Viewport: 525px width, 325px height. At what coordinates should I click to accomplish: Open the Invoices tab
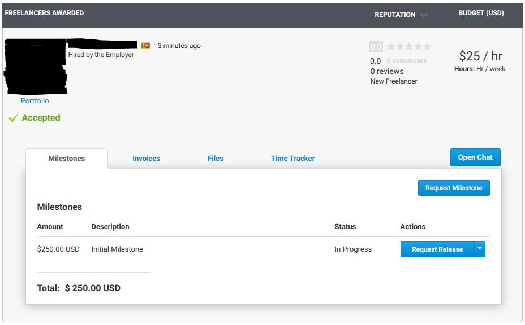(x=147, y=159)
